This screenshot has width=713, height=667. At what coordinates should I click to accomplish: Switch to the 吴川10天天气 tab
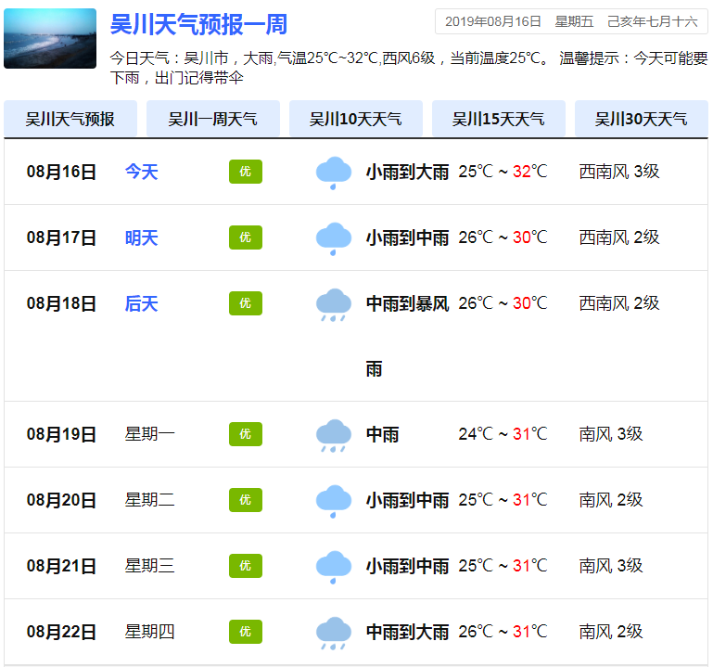tap(356, 119)
